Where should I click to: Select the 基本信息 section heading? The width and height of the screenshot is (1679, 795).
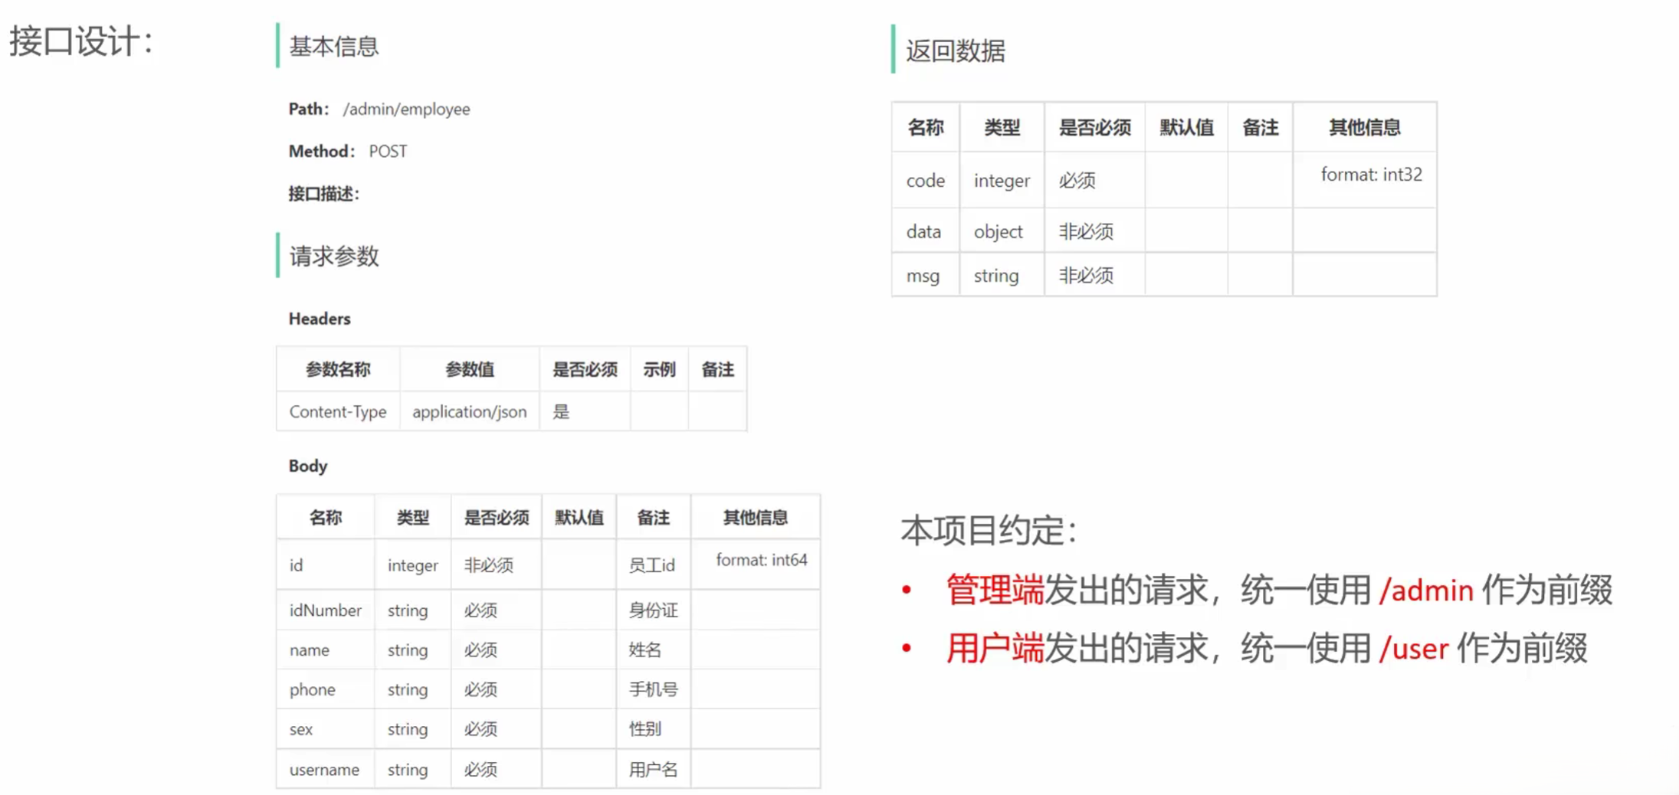333,47
